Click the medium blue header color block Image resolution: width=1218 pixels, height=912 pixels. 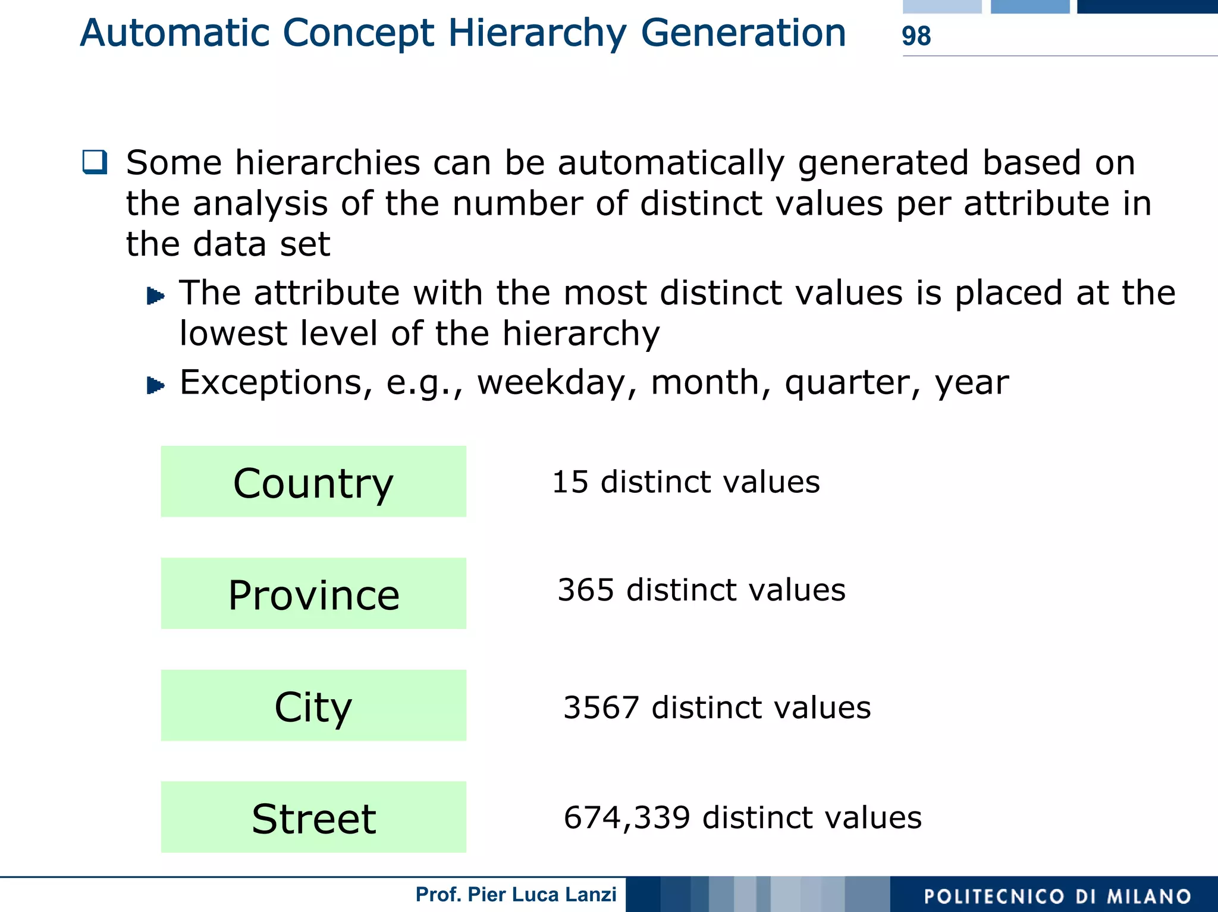1029,7
